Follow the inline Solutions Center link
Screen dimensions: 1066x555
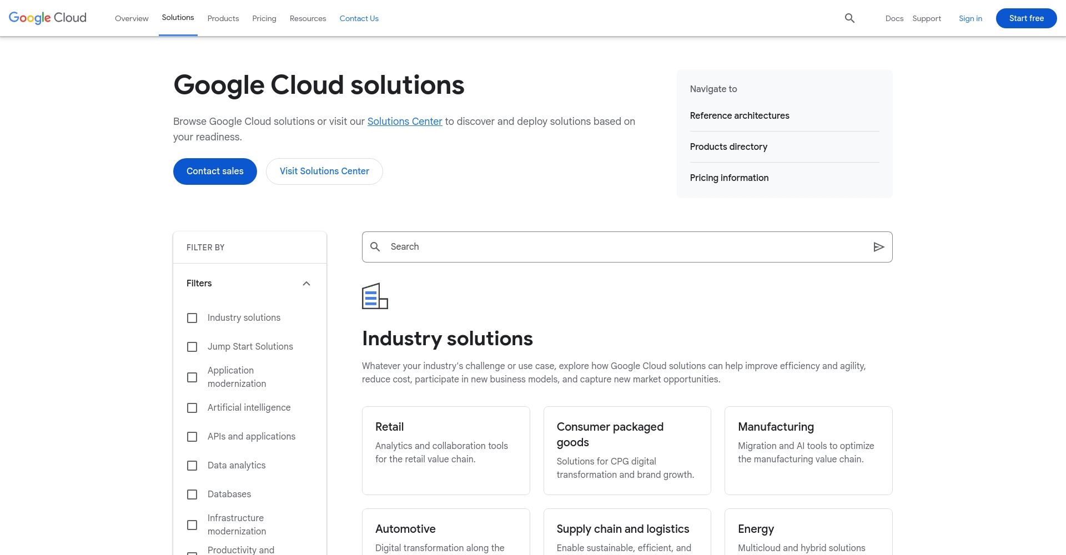click(405, 122)
